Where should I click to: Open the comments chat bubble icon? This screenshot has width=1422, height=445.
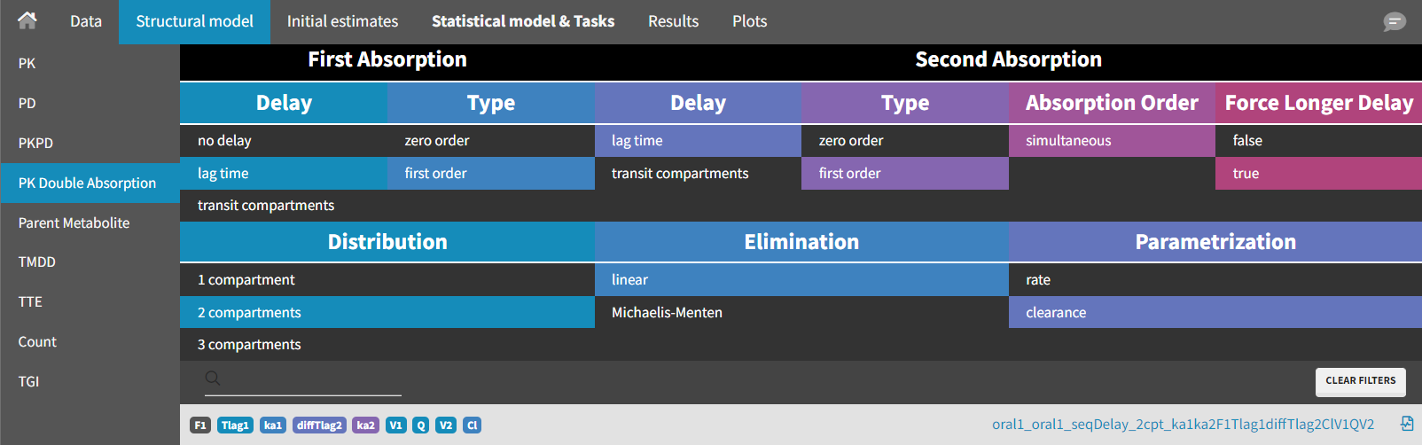coord(1395,21)
